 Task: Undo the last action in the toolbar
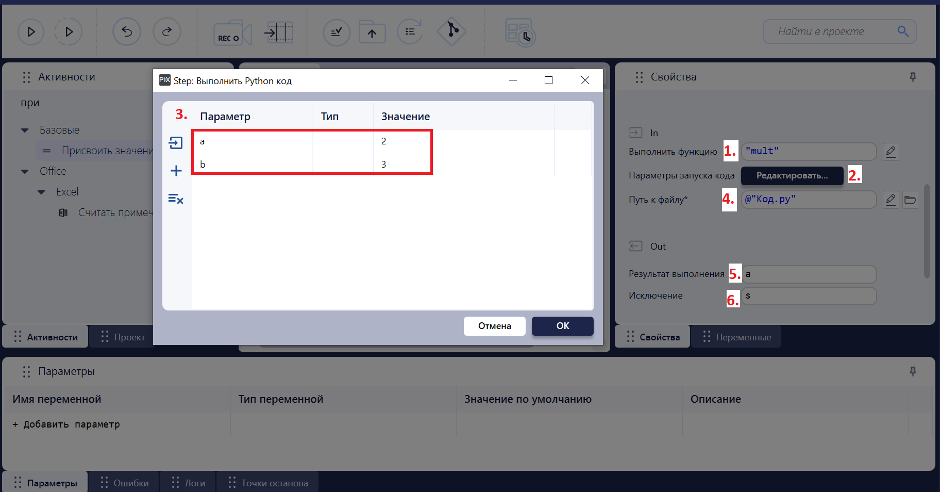127,32
